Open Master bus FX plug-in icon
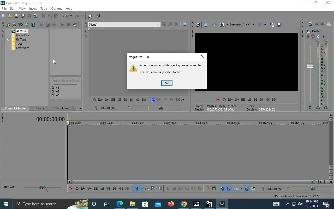This screenshot has height=209, width=334. point(308,37)
